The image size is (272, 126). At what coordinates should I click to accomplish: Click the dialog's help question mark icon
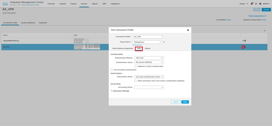188,30
